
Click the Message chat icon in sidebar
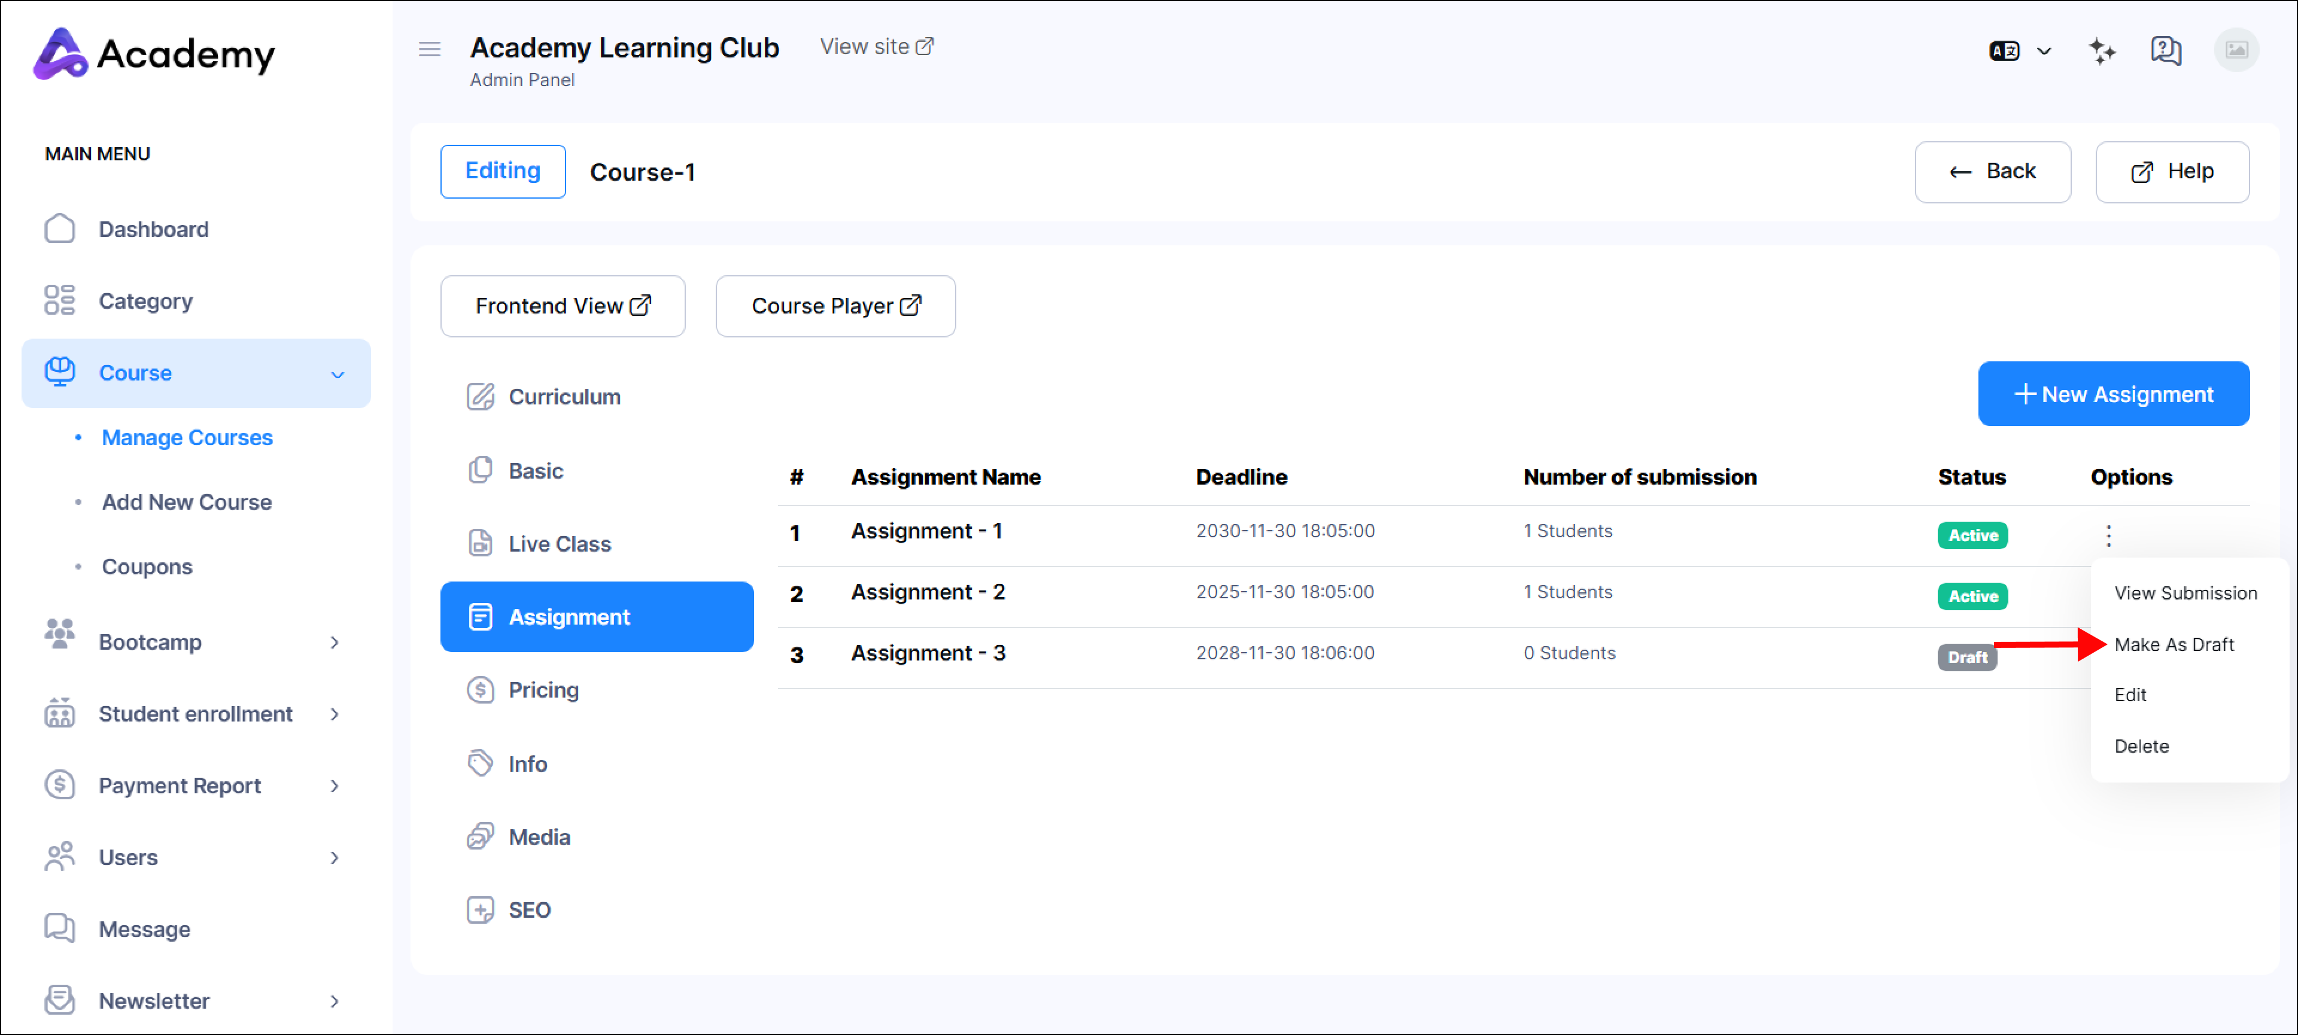pyautogui.click(x=60, y=928)
